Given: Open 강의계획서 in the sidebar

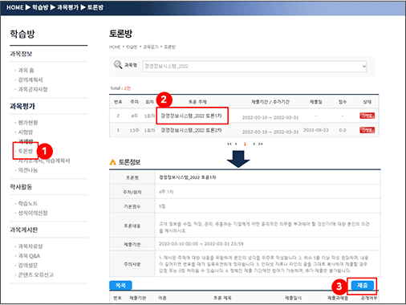Looking at the screenshot, I should (30, 79).
